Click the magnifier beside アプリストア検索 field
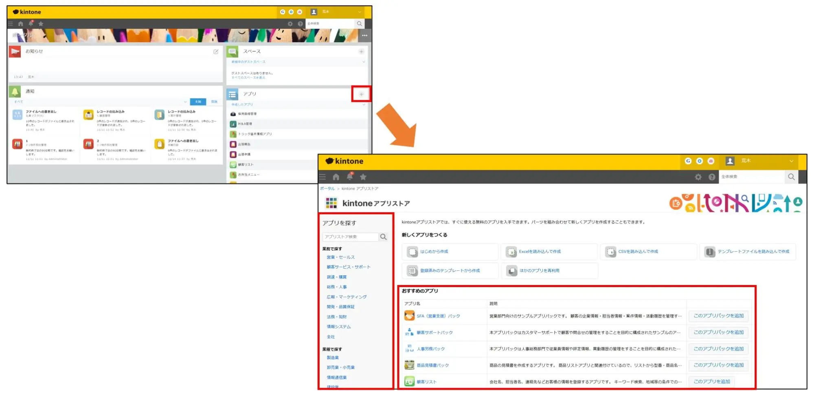The image size is (814, 395). coord(383,237)
